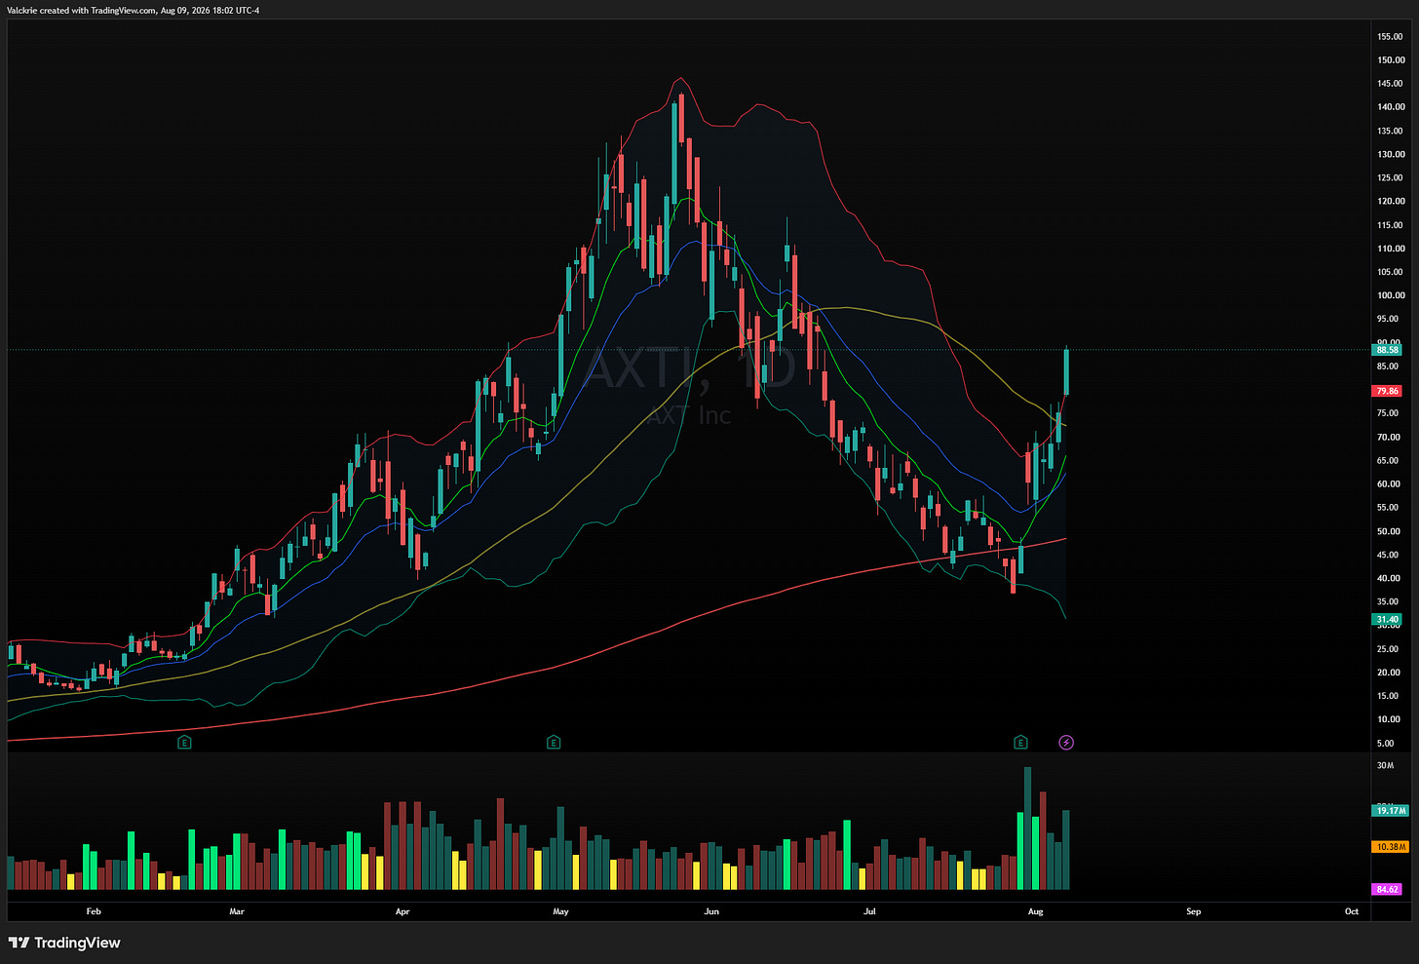1419x964 pixels.
Task: Open the earnings marker just before Aug
Action: click(x=1020, y=743)
